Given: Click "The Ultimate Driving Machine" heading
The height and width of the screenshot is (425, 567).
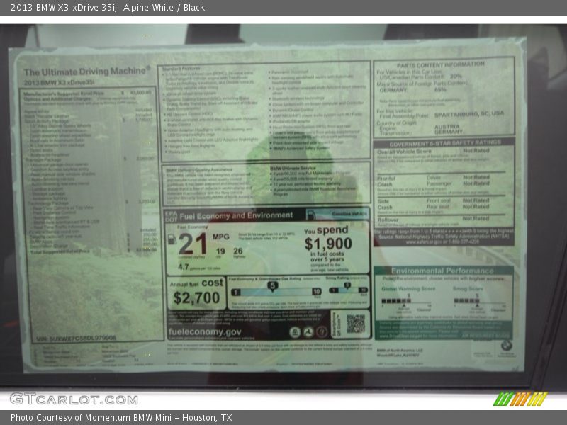Looking at the screenshot, I should coord(86,72).
